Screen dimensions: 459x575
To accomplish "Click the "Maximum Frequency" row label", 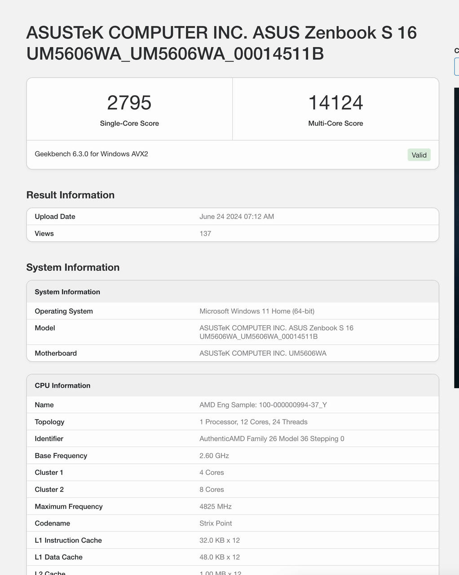I will pos(69,507).
